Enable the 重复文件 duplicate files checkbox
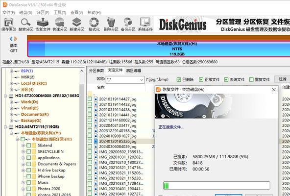 (x=251, y=79)
